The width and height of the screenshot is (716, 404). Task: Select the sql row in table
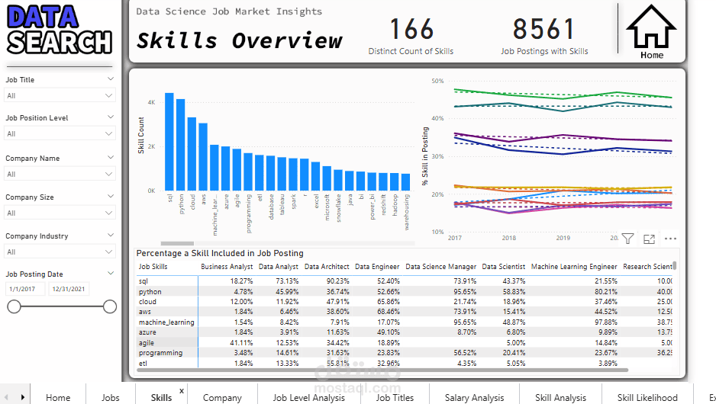(404, 281)
